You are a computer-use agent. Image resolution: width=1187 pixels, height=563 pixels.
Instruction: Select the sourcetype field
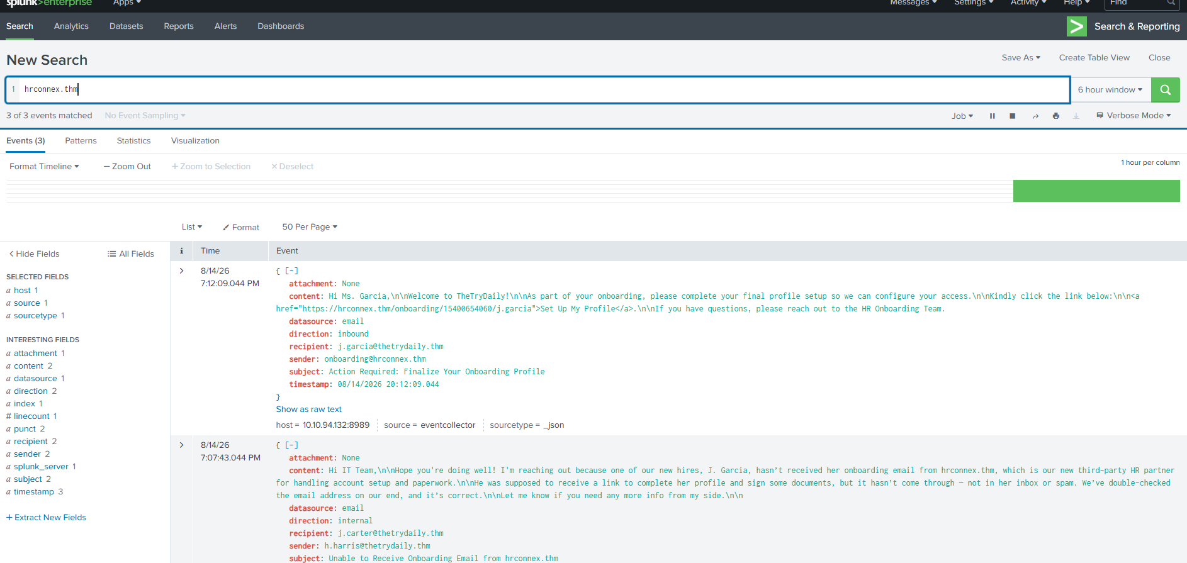point(35,316)
